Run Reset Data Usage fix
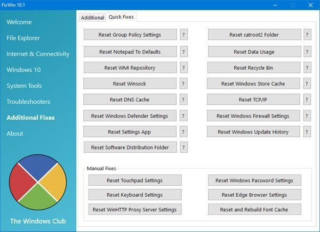The width and height of the screenshot is (320, 232). pos(254,52)
